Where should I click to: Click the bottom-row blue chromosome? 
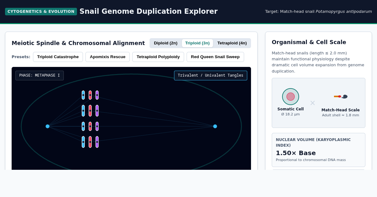(x=83, y=142)
